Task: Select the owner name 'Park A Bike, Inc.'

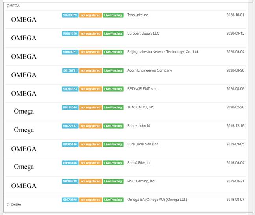Action: [x=140, y=163]
